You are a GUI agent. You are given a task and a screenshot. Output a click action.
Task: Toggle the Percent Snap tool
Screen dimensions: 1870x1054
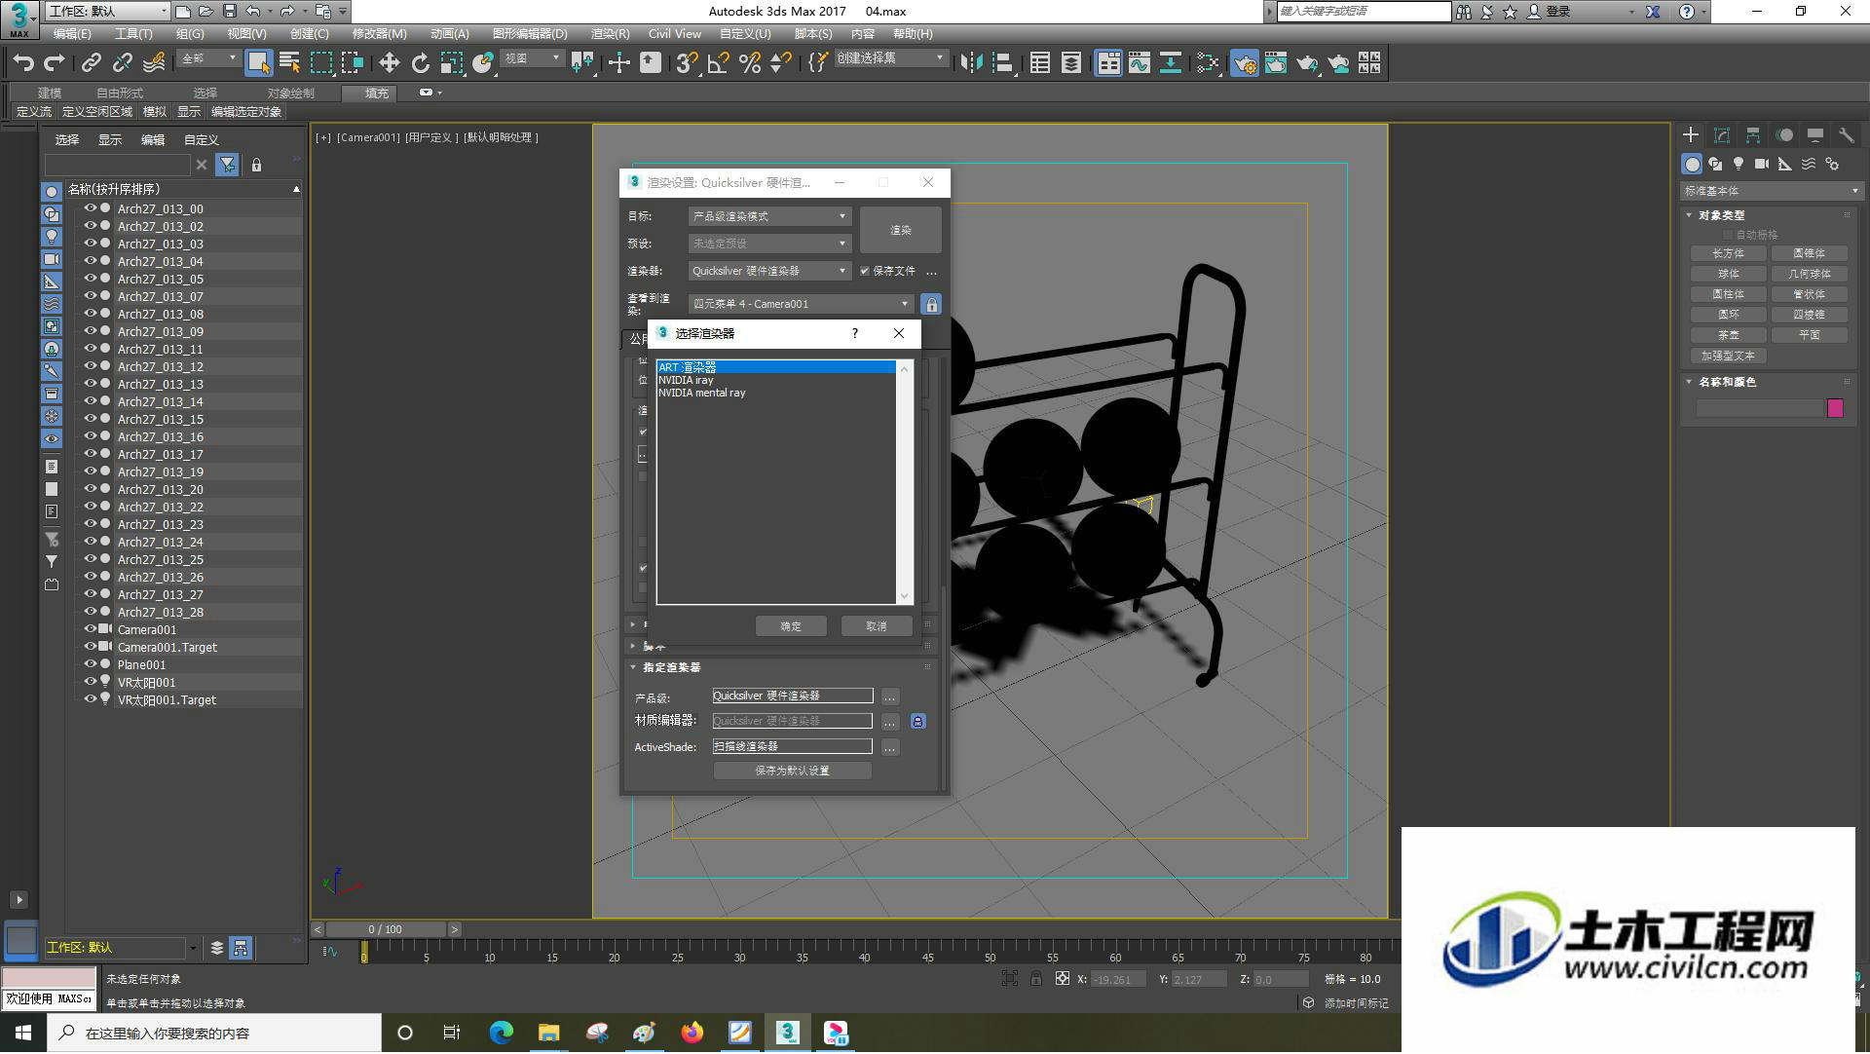point(749,63)
